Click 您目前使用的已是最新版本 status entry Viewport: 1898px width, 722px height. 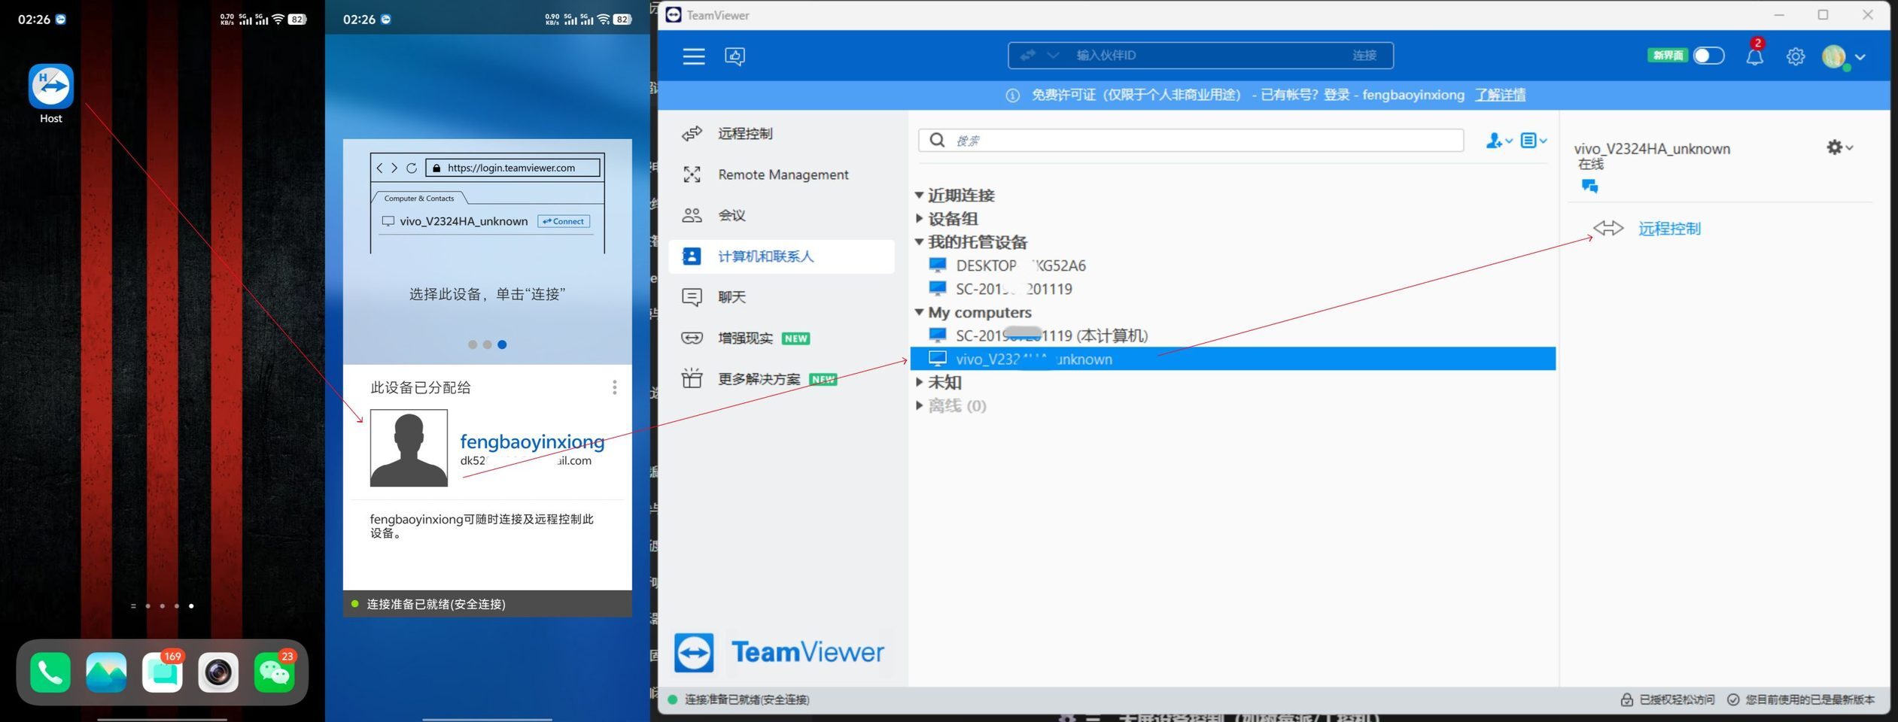tap(1800, 699)
